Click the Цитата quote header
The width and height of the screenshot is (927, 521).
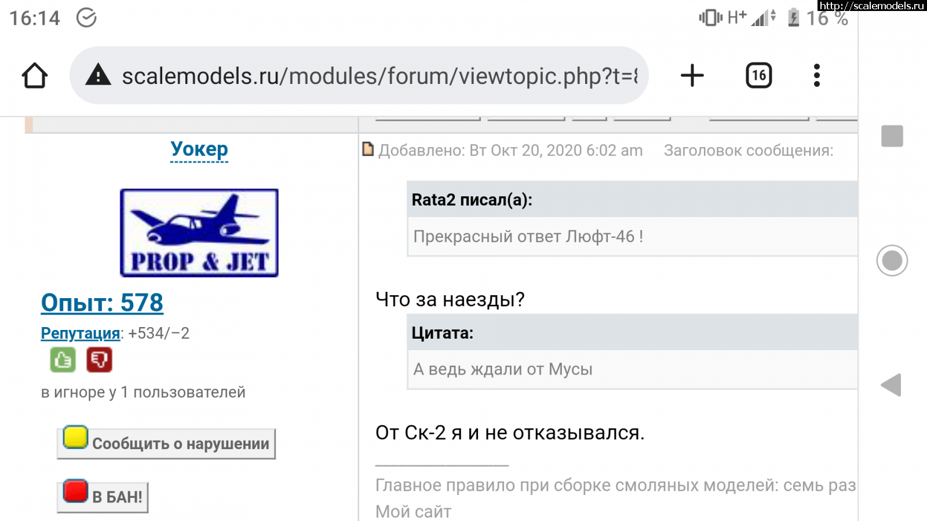tap(633, 333)
